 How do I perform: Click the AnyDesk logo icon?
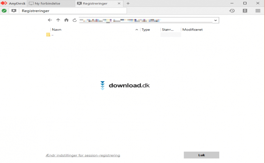[4, 3]
